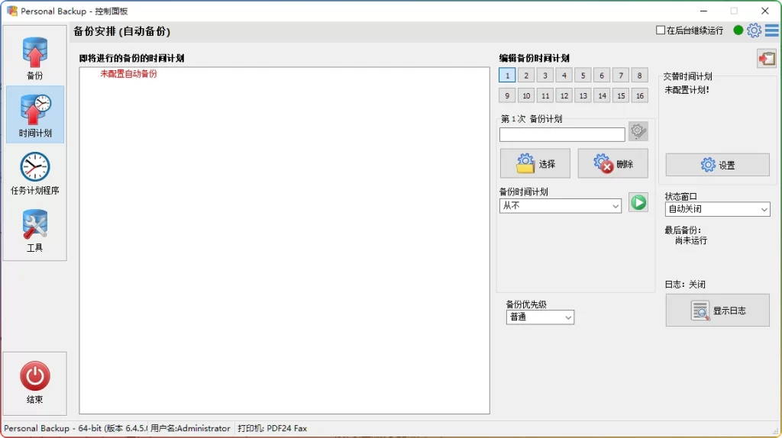Click the red arrow import icon

click(767, 59)
